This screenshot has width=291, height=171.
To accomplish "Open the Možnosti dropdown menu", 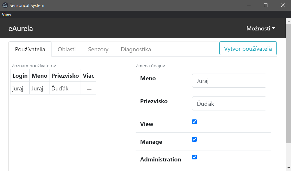I will pyautogui.click(x=261, y=28).
